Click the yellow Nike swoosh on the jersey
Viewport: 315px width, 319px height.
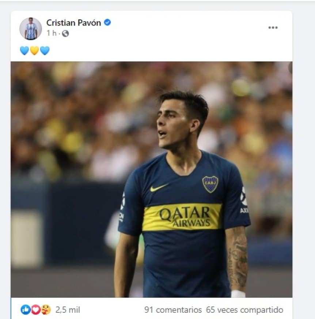coord(159,188)
